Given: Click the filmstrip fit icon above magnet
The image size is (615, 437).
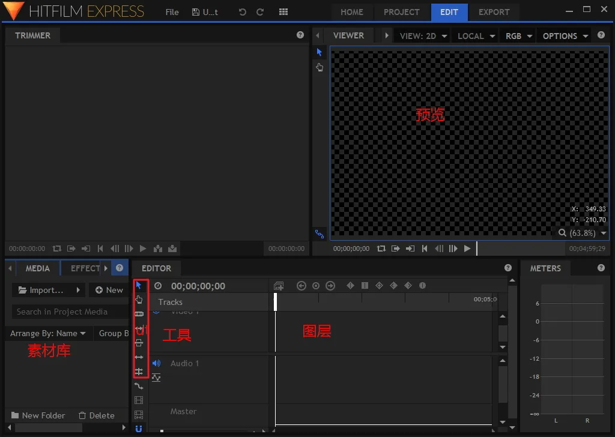Looking at the screenshot, I should point(139,414).
